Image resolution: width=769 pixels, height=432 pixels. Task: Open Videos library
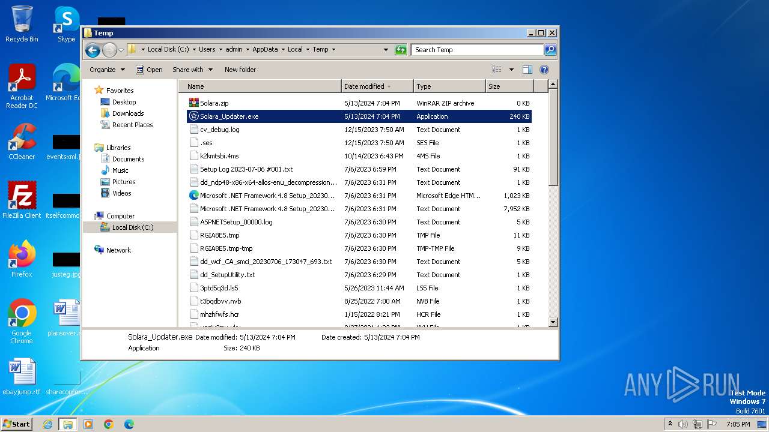coord(121,193)
